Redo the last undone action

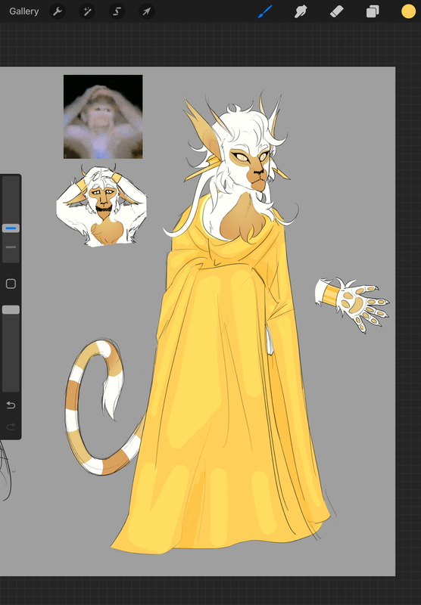11,427
